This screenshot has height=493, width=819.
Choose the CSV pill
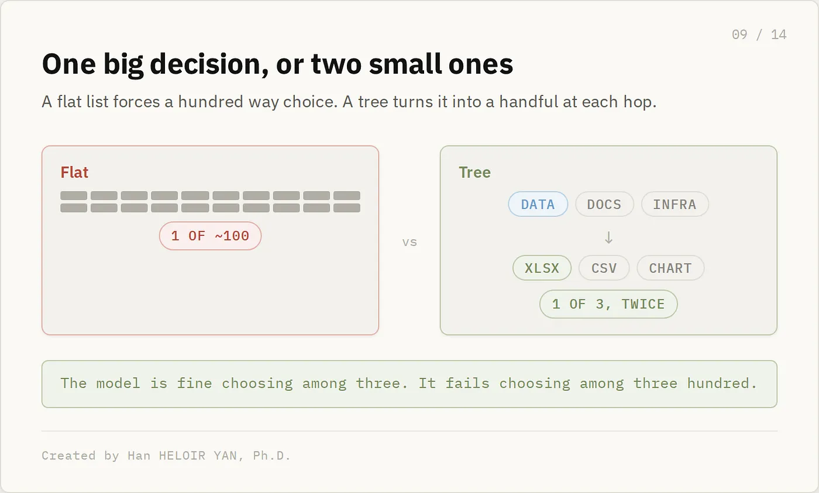[x=604, y=268]
